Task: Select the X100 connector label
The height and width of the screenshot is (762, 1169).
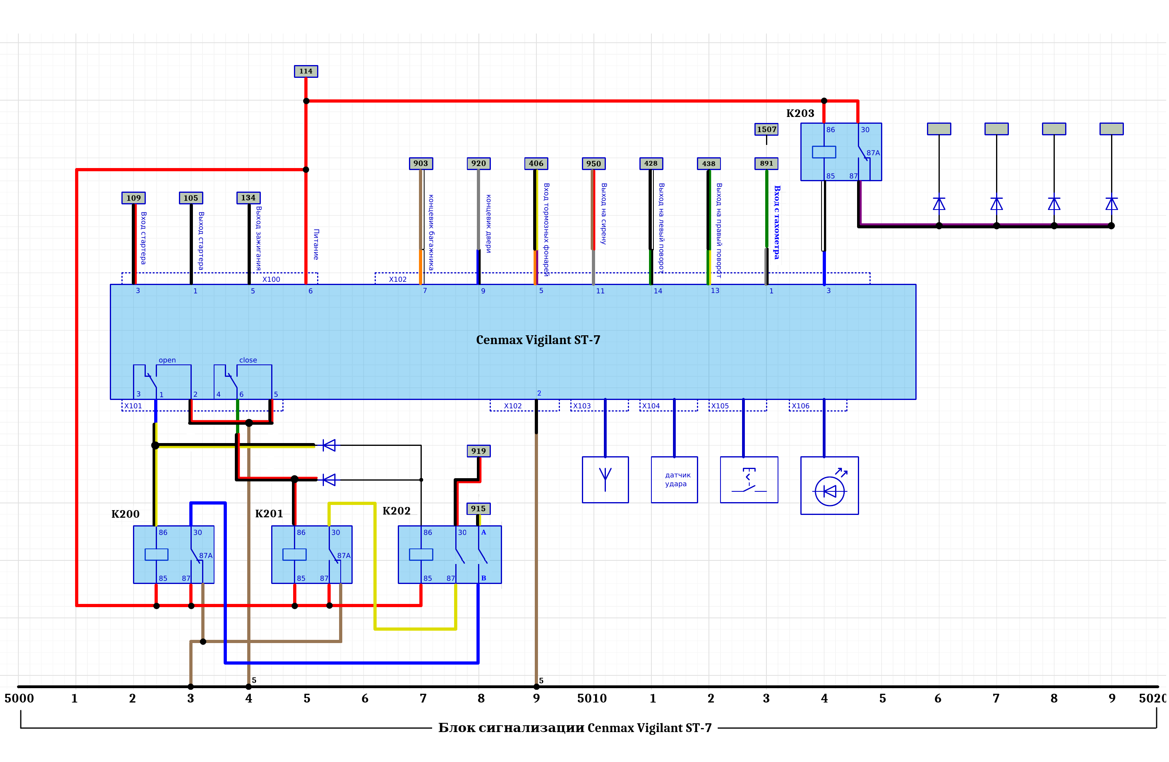Action: click(x=272, y=280)
